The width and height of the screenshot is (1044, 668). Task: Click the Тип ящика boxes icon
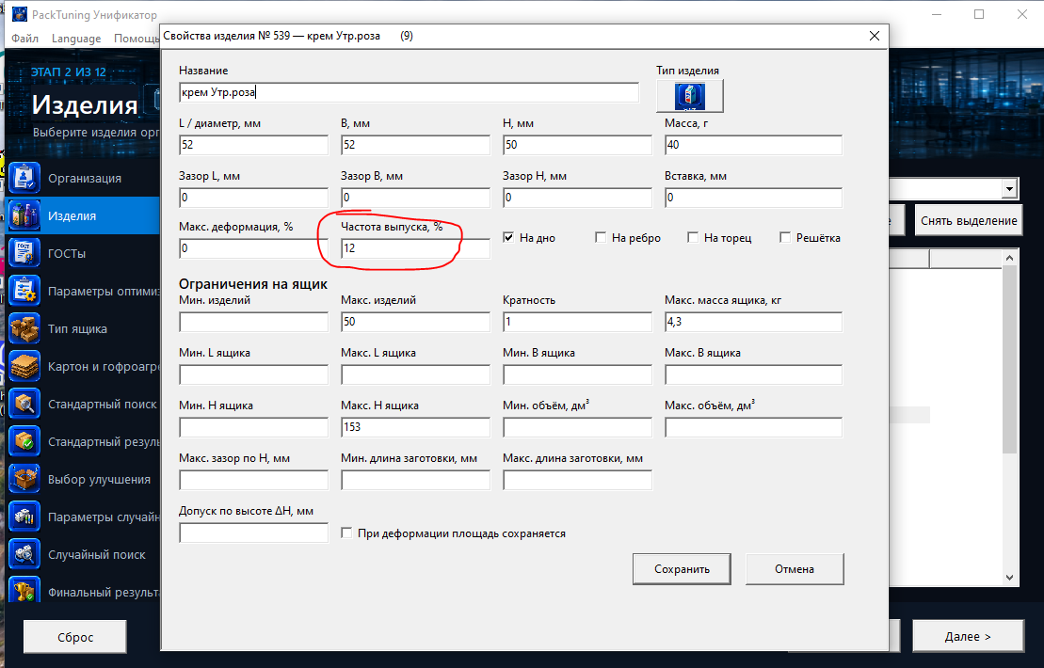point(24,328)
